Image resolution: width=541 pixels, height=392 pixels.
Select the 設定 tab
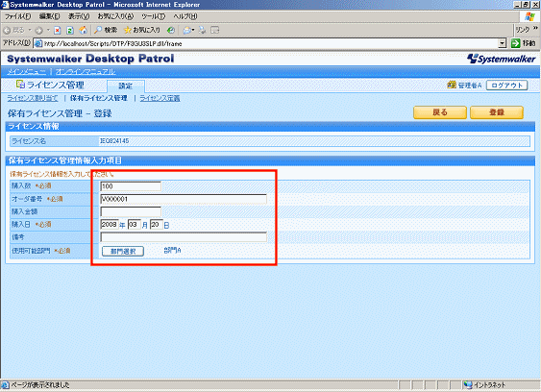point(126,86)
